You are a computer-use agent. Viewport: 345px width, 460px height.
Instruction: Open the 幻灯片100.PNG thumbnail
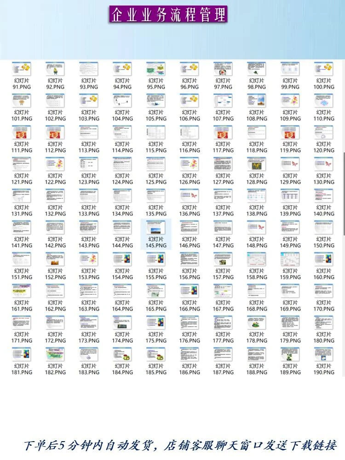tap(323, 69)
